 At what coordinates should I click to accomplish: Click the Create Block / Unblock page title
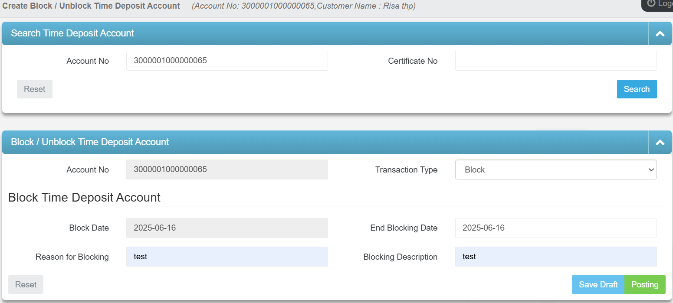(91, 6)
